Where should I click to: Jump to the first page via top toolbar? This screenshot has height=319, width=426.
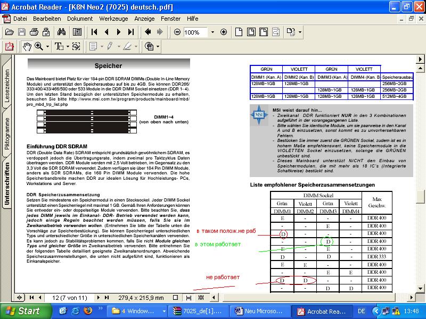click(x=94, y=32)
